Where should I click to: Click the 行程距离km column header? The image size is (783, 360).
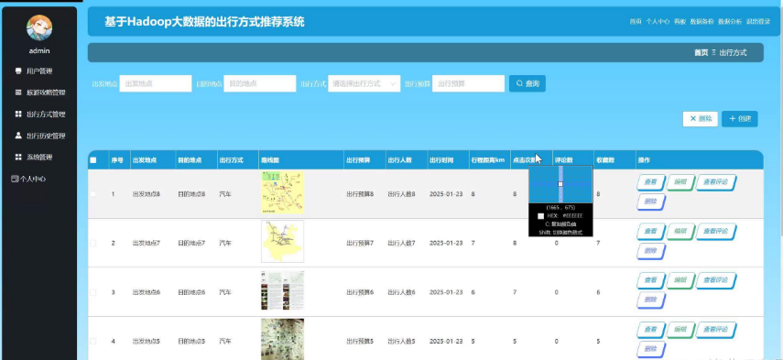coord(488,160)
